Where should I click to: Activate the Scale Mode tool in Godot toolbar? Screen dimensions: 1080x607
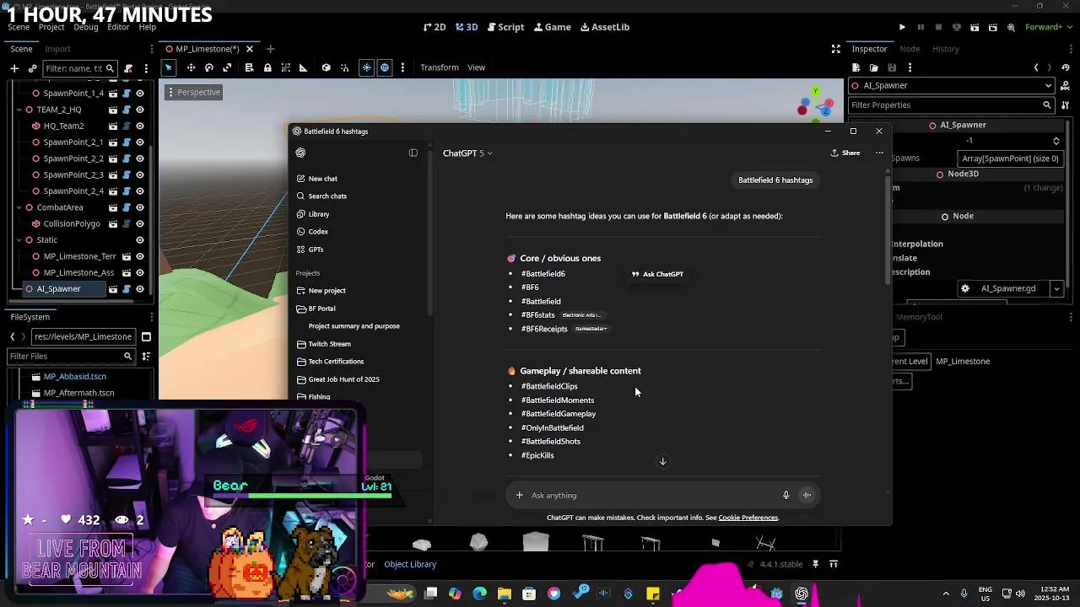227,67
